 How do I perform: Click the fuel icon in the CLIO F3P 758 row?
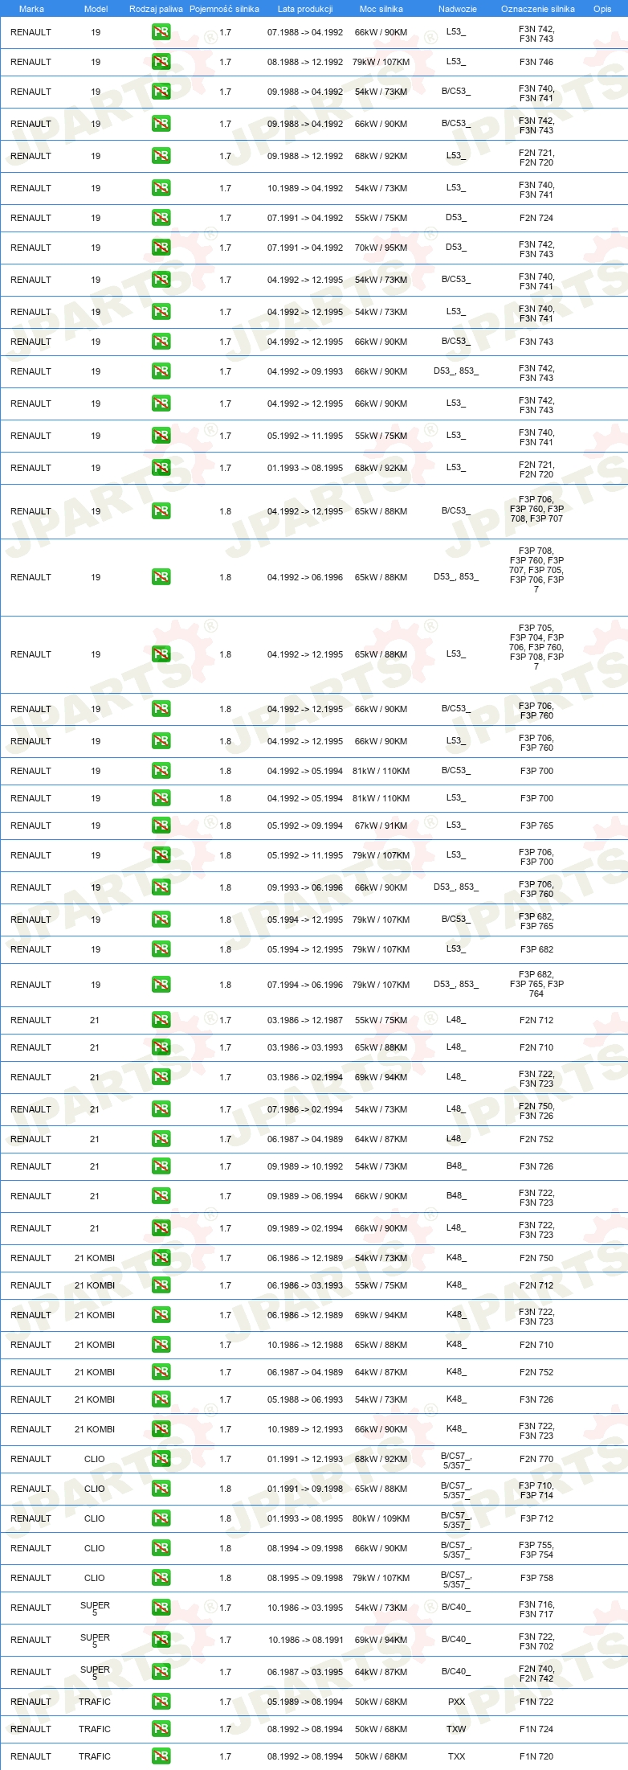161,1578
